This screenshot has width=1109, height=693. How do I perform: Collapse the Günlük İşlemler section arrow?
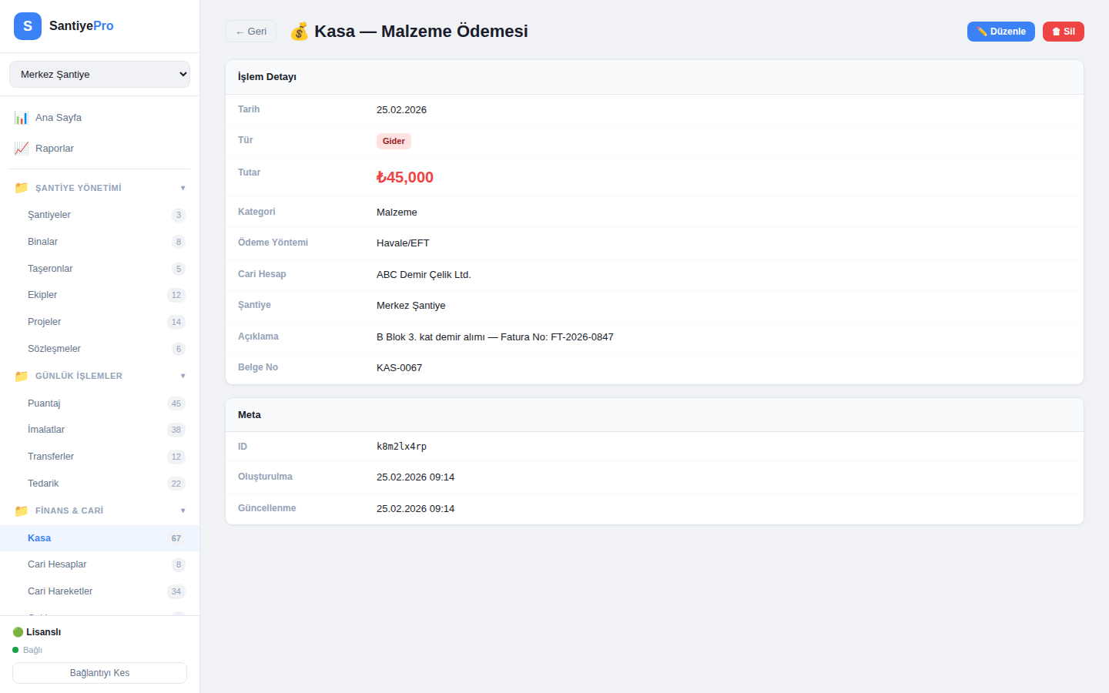[183, 376]
